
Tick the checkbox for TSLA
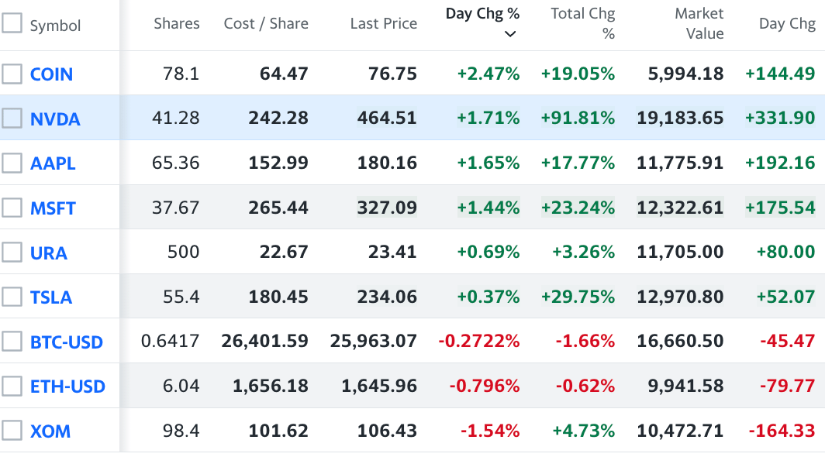(12, 297)
